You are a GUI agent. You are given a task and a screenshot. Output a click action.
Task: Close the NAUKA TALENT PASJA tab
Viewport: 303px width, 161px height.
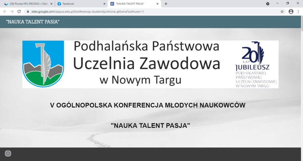[x=157, y=4]
